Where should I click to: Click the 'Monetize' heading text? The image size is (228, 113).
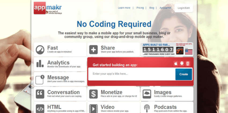point(112,92)
